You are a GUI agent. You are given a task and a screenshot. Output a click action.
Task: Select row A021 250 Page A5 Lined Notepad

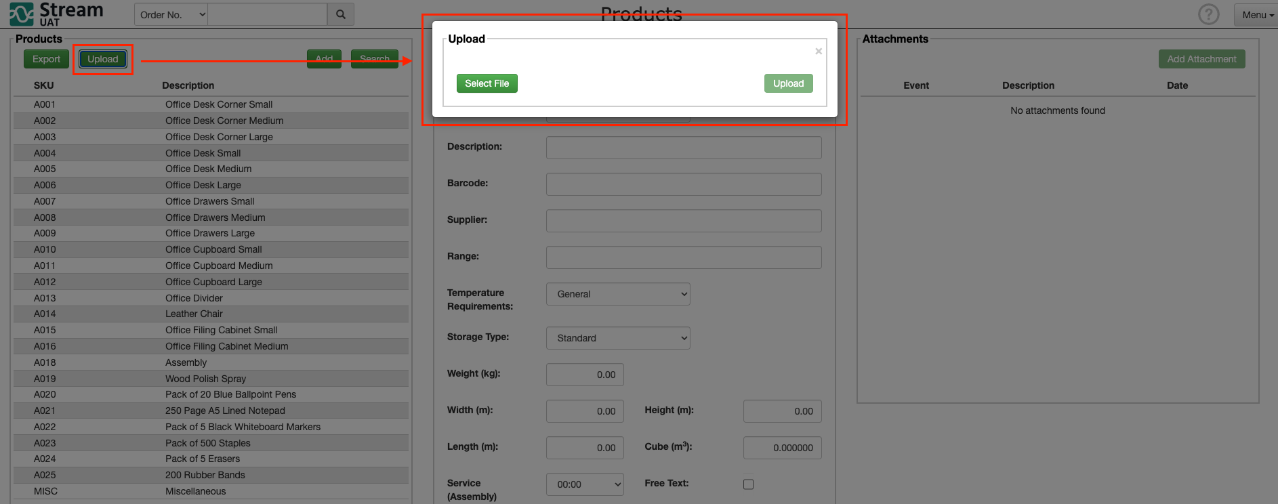click(x=211, y=411)
